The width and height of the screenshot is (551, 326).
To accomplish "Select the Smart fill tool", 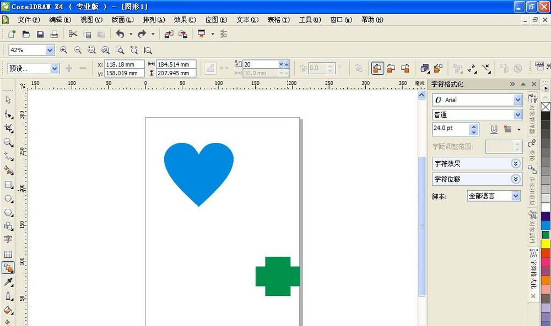I will 8,170.
